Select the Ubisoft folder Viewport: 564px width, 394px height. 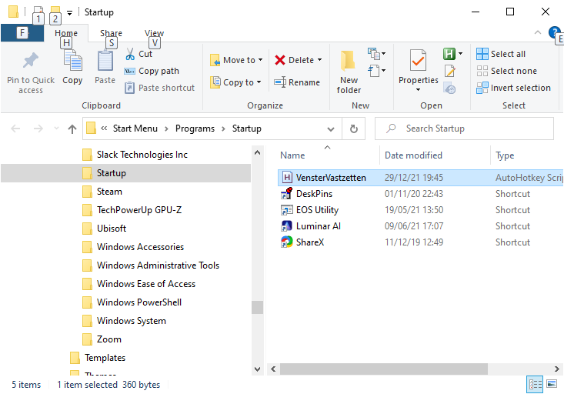click(105, 229)
